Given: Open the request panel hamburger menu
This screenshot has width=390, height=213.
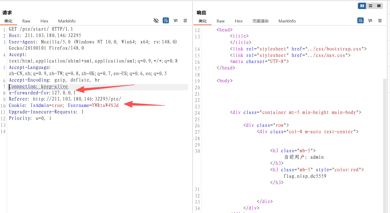Looking at the screenshot, I should coord(185,21).
